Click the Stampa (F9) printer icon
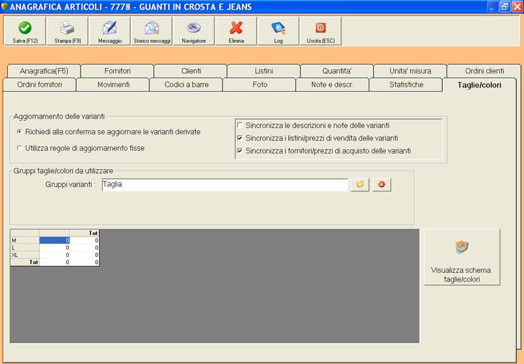This screenshot has width=524, height=364. click(x=67, y=29)
